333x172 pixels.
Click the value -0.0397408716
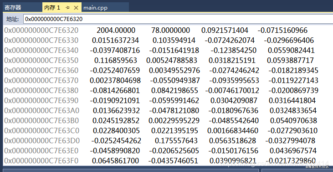[x=115, y=50]
